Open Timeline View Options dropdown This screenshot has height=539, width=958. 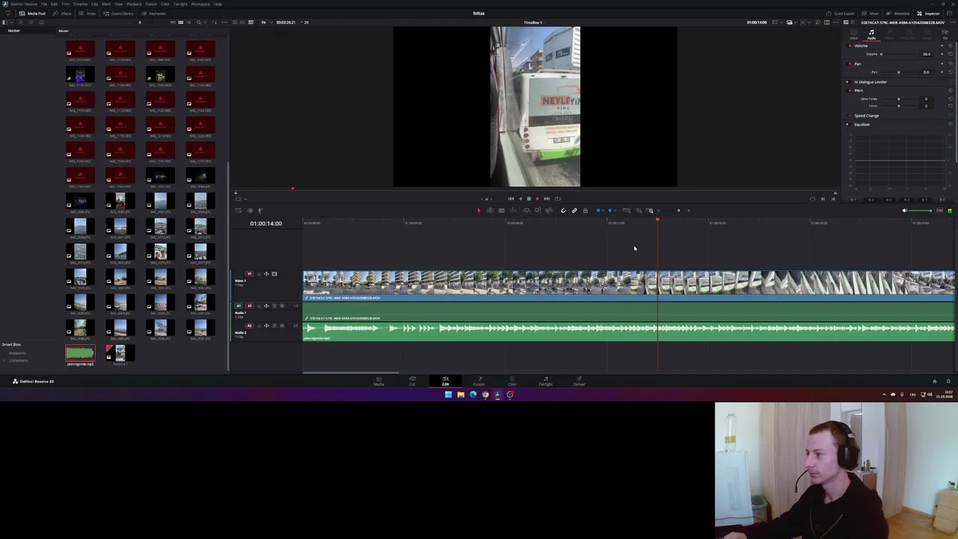click(238, 210)
